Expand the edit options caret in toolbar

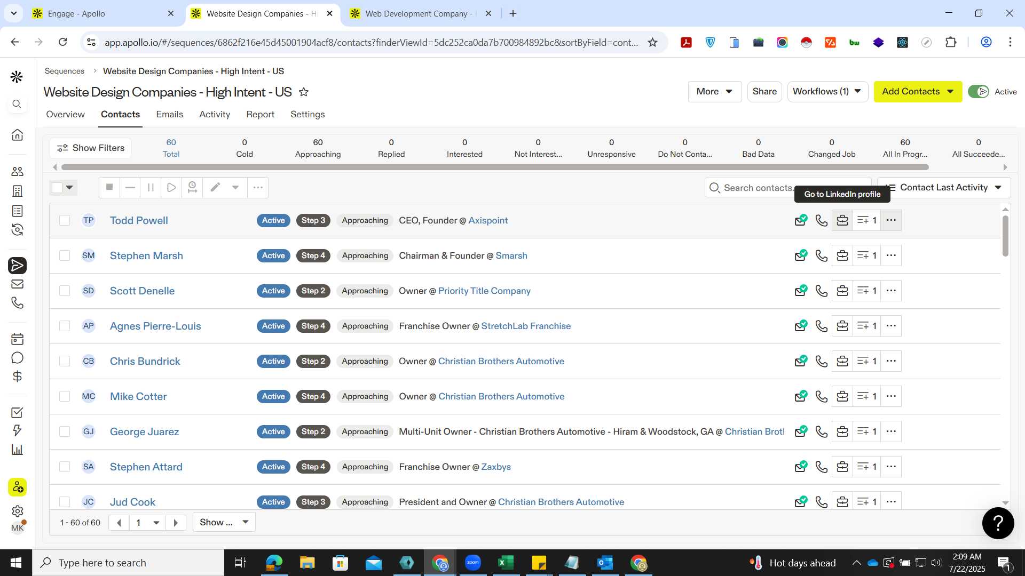point(235,187)
